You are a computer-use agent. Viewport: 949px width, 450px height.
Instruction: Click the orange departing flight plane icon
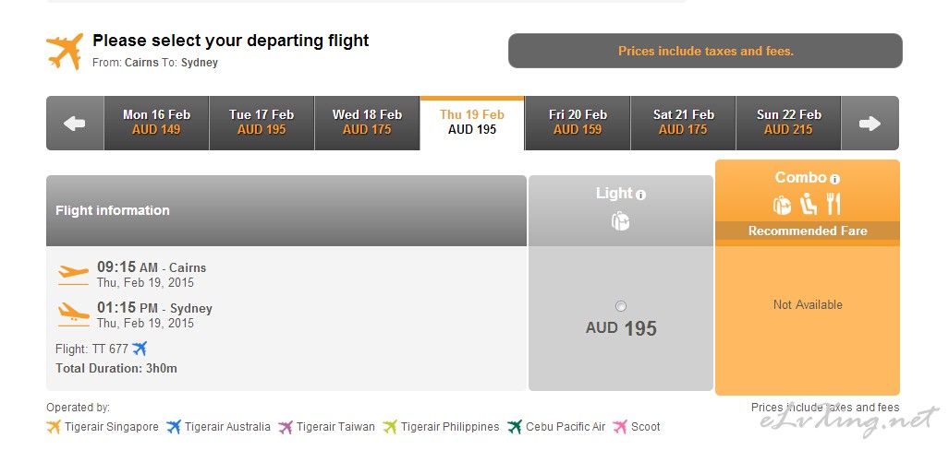tap(65, 52)
